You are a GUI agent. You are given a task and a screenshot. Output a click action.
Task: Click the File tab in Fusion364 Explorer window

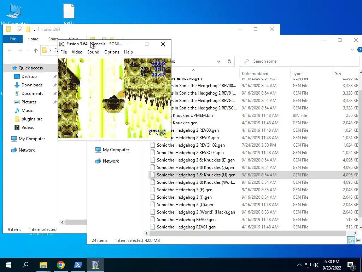pos(13,39)
